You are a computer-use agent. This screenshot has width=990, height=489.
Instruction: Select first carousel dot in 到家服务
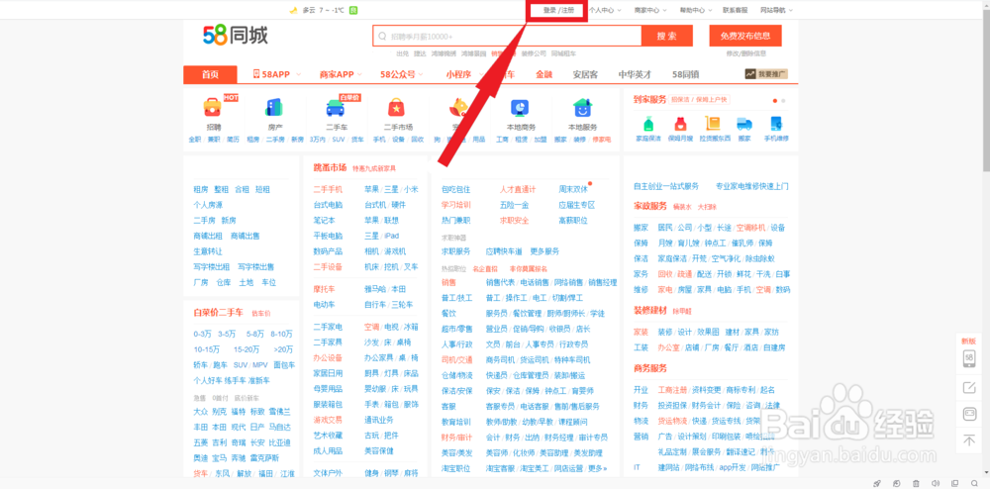775,101
